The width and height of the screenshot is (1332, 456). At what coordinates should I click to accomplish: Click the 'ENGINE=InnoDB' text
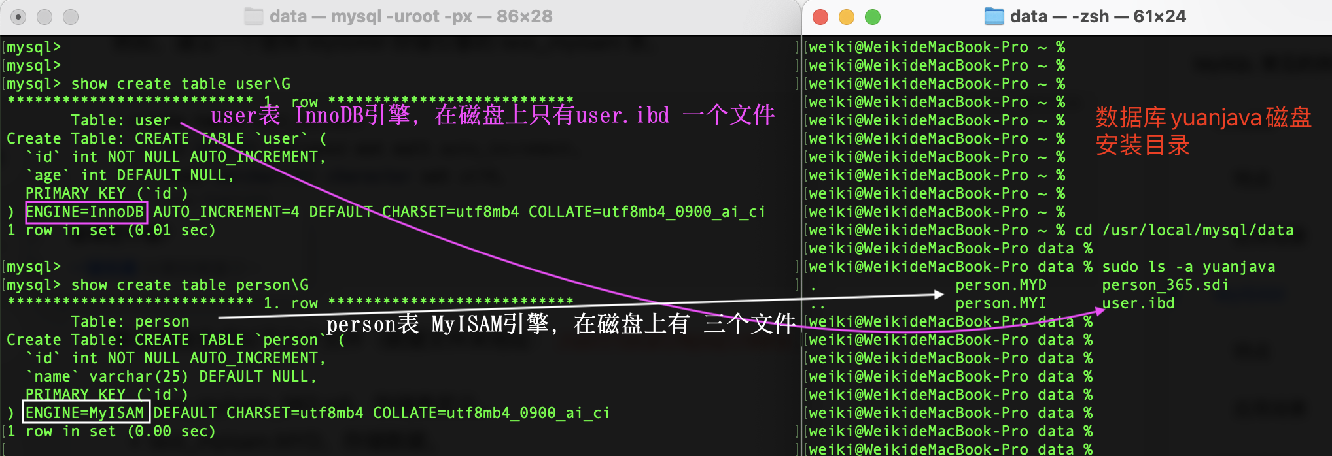point(85,212)
